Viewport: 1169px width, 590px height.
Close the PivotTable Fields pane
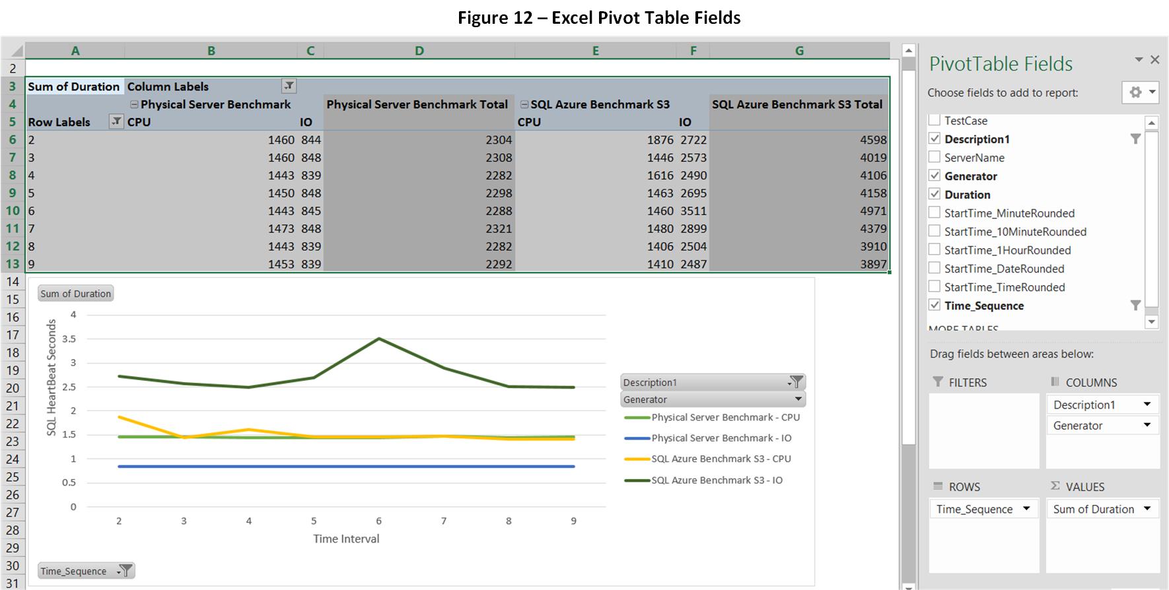pos(1154,60)
